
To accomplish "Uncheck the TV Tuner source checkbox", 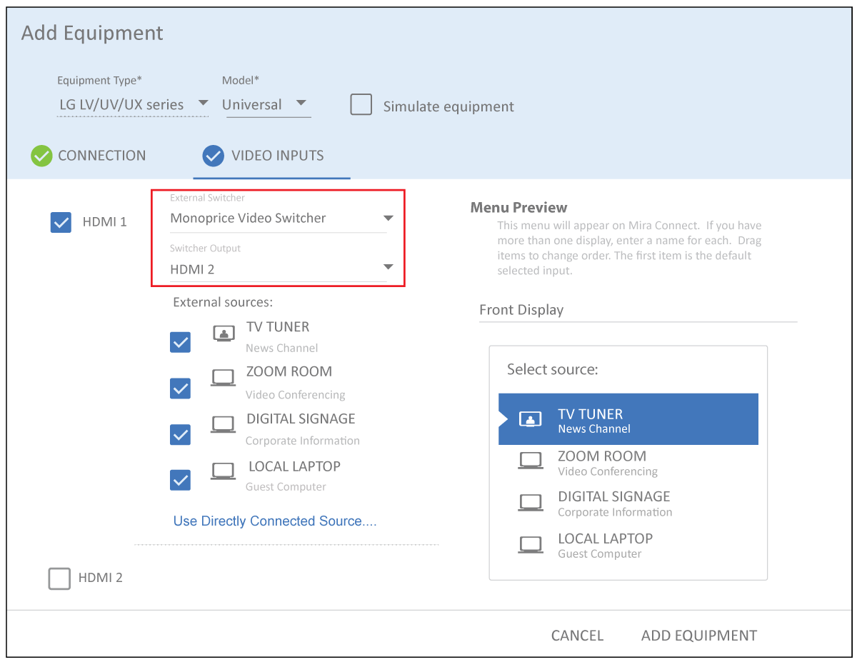I will pos(180,343).
